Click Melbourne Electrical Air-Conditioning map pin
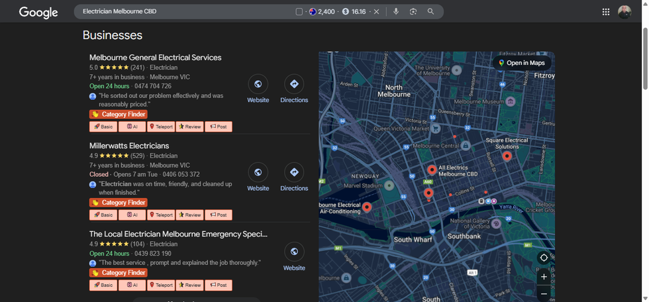This screenshot has width=649, height=302. tap(367, 207)
